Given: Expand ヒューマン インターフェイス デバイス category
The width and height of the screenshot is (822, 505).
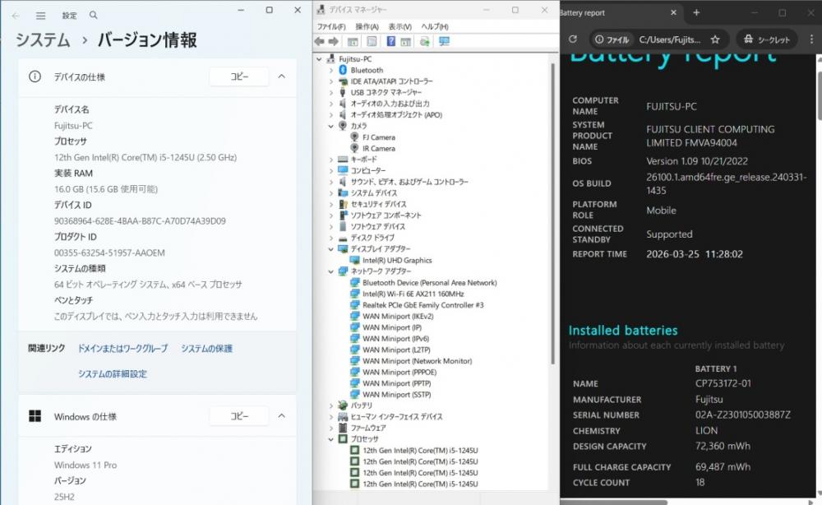Looking at the screenshot, I should click(330, 416).
